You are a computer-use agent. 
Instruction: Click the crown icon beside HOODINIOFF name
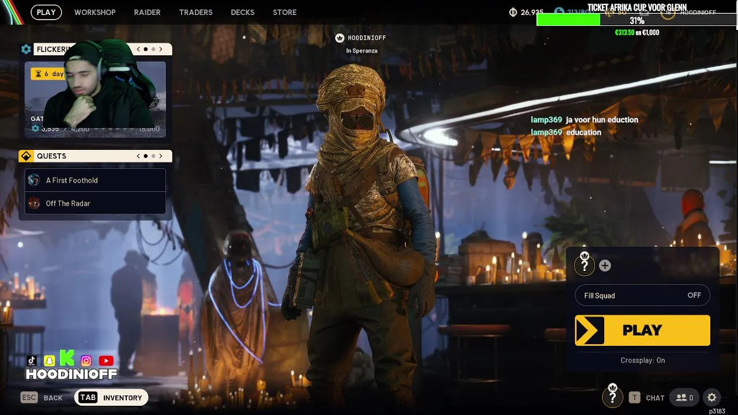pos(340,38)
